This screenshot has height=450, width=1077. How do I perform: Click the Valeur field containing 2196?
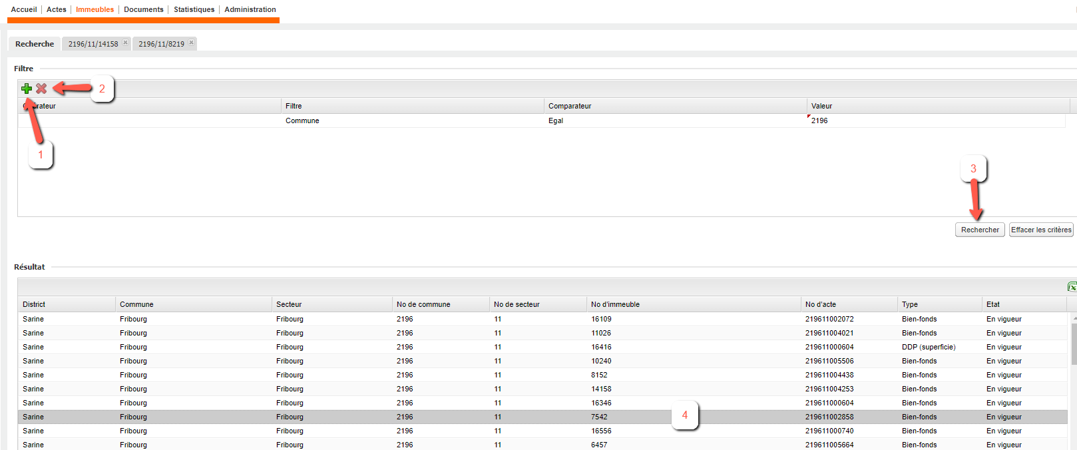coord(932,120)
